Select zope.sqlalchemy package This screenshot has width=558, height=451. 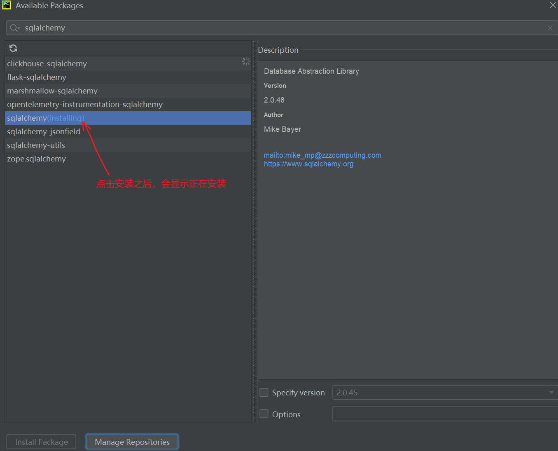click(128, 159)
